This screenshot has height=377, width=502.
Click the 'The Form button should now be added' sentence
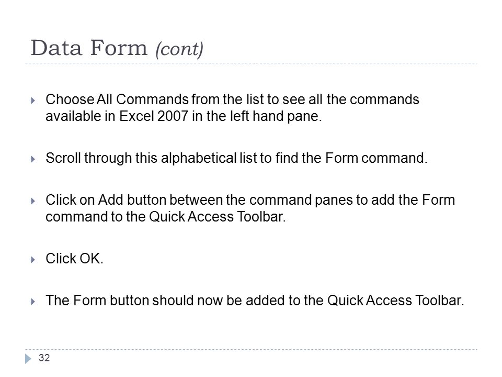tap(255, 301)
